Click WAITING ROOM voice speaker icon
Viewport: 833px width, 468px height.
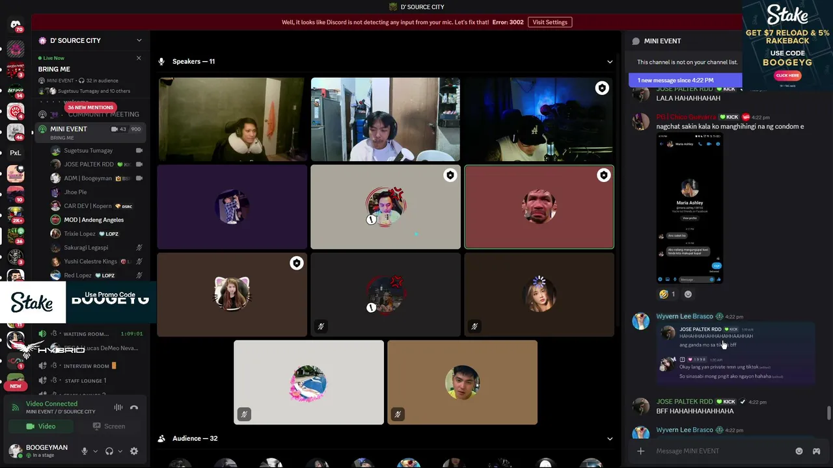pyautogui.click(x=42, y=333)
